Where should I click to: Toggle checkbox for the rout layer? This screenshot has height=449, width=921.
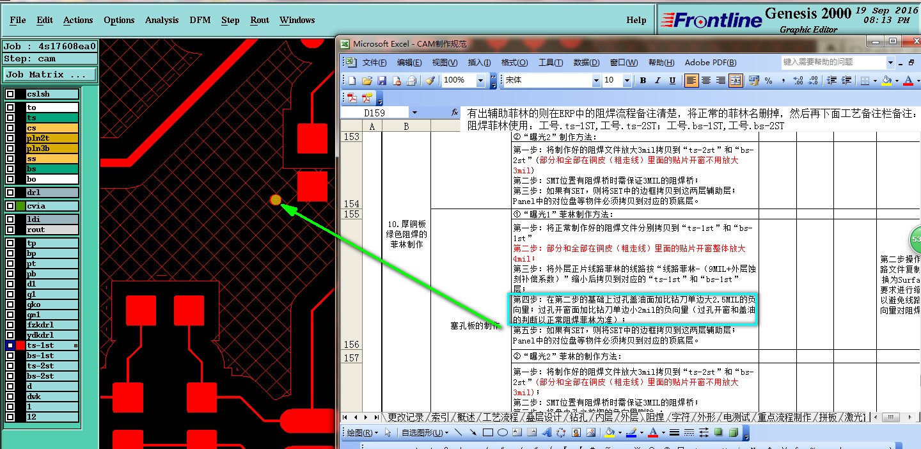tap(10, 230)
